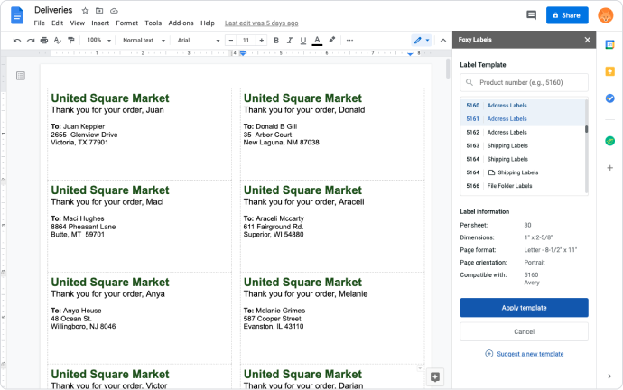
Task: Increase font size with plus
Action: pos(261,40)
